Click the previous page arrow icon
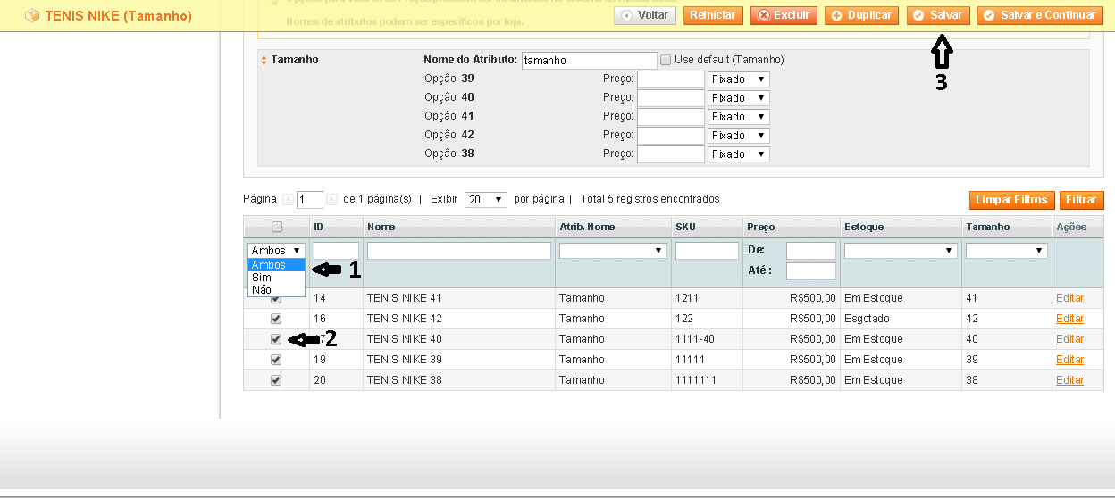The height and width of the screenshot is (498, 1115). (288, 200)
